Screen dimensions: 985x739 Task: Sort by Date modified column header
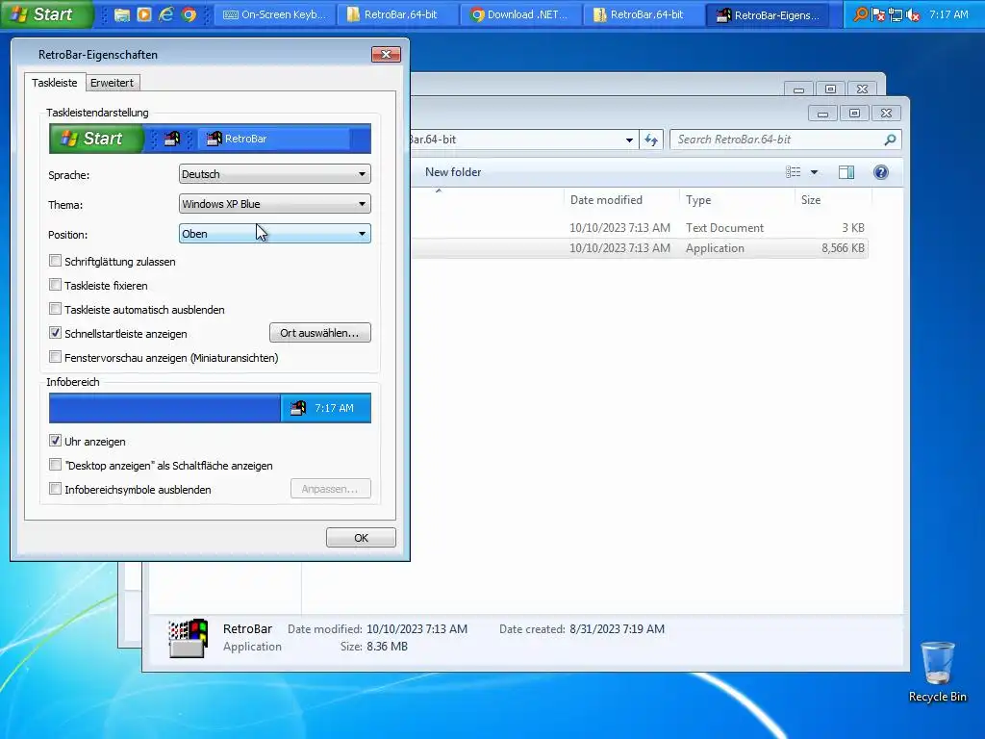[606, 200]
